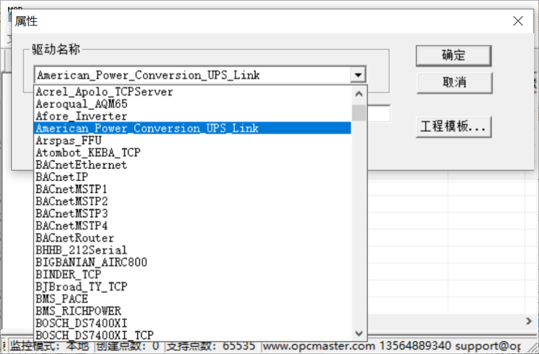Select BOSCH_DS7400XI_TCP driver
539x354 pixels.
point(193,335)
